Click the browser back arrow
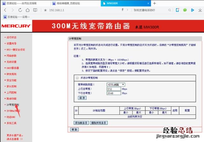 tap(4, 10)
